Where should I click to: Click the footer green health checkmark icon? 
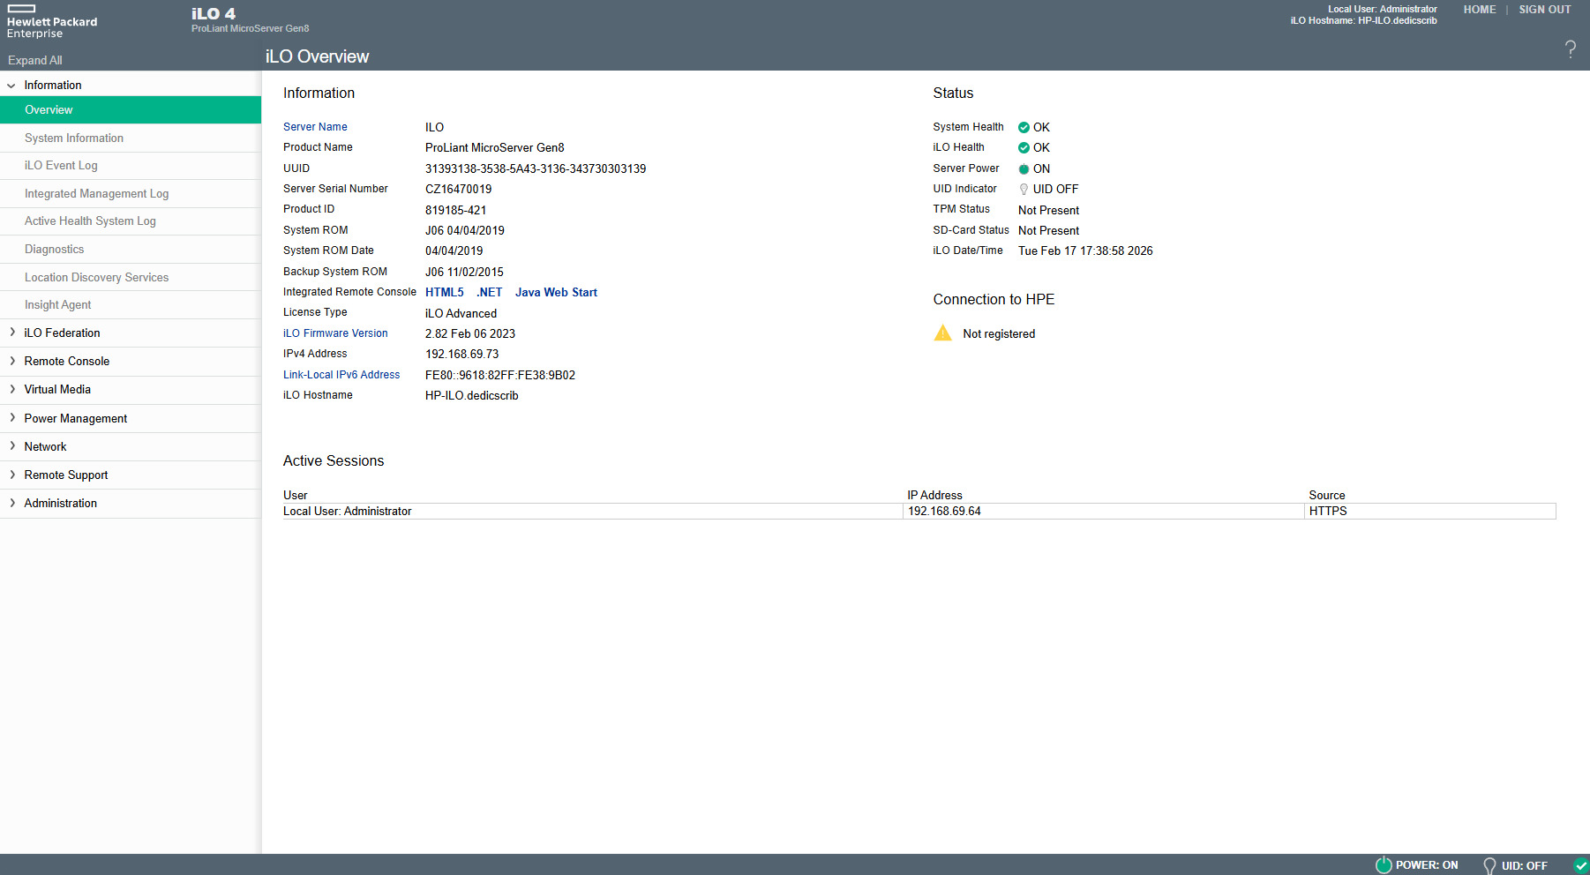pos(1581,865)
